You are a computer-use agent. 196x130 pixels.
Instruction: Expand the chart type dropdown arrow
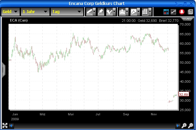point(139,12)
